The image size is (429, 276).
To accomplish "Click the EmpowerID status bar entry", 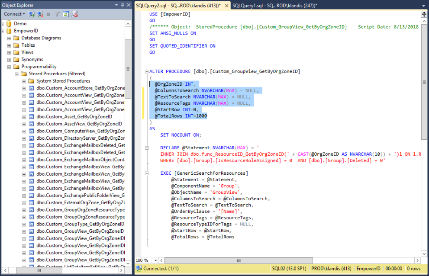I will click(x=368, y=269).
